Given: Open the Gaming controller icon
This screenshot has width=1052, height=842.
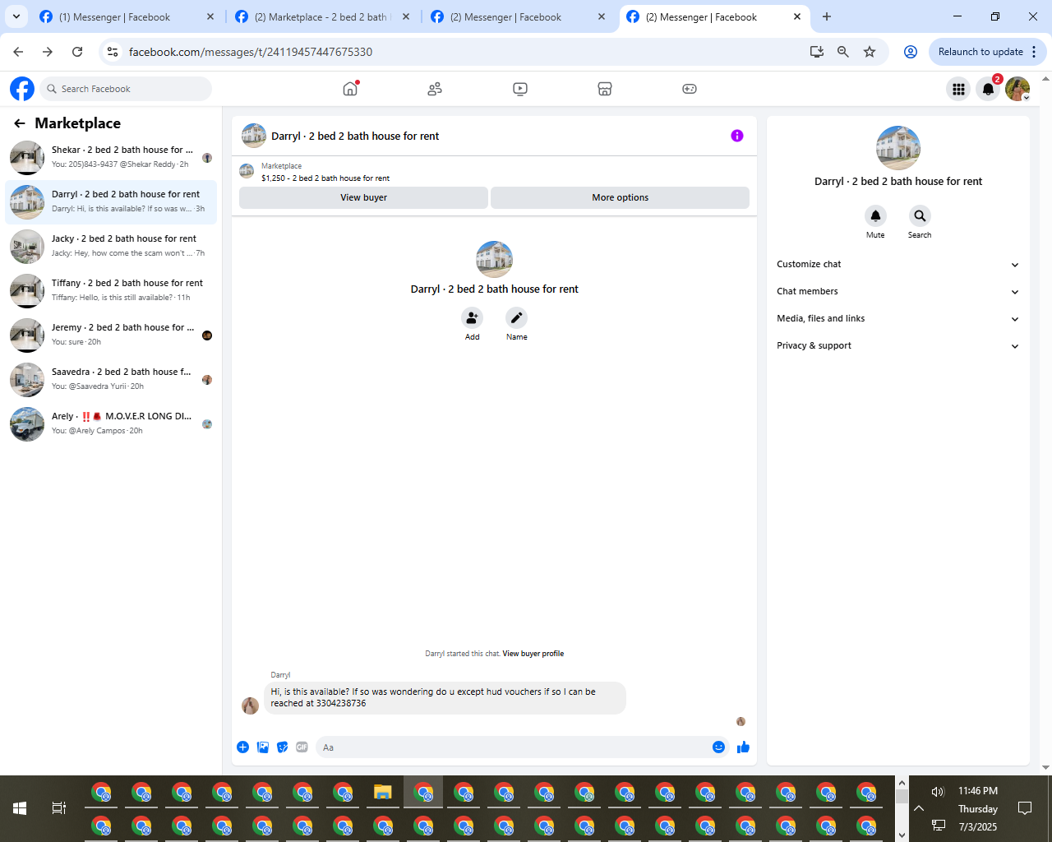Looking at the screenshot, I should pos(690,89).
